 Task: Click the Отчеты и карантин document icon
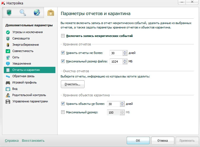click(x=8, y=70)
